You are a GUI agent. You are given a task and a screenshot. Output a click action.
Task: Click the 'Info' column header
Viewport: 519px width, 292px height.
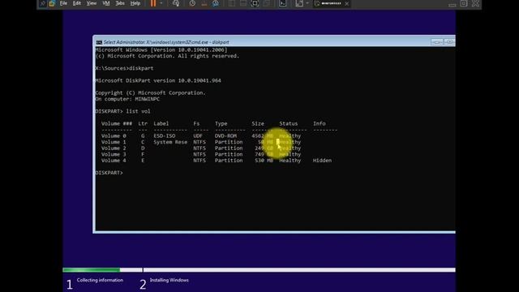320,123
